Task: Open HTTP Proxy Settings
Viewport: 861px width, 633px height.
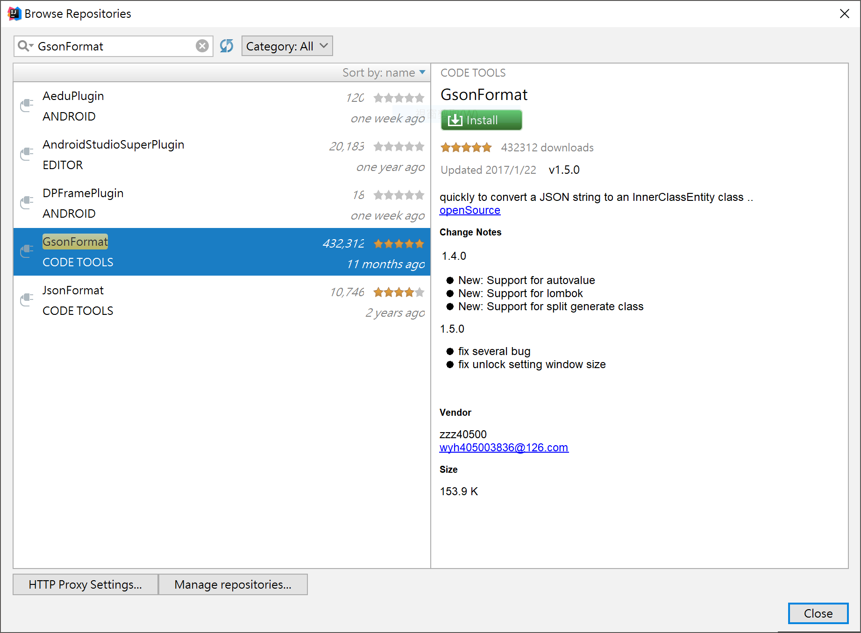Action: pyautogui.click(x=85, y=584)
